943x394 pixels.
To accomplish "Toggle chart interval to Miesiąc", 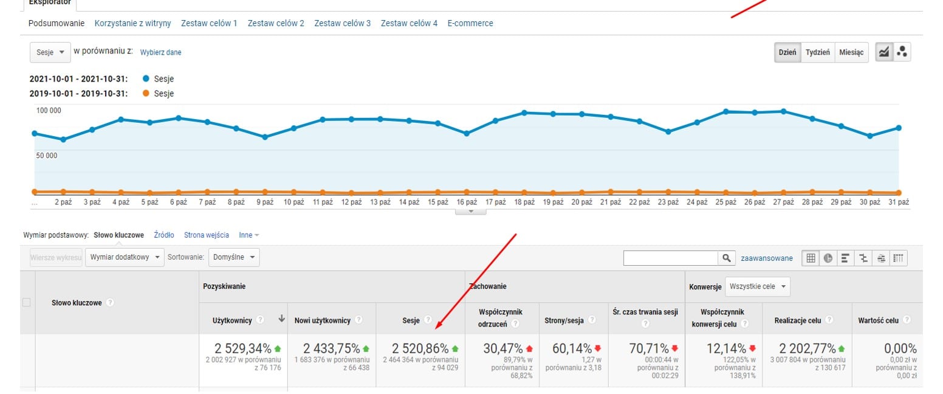I will click(x=851, y=52).
